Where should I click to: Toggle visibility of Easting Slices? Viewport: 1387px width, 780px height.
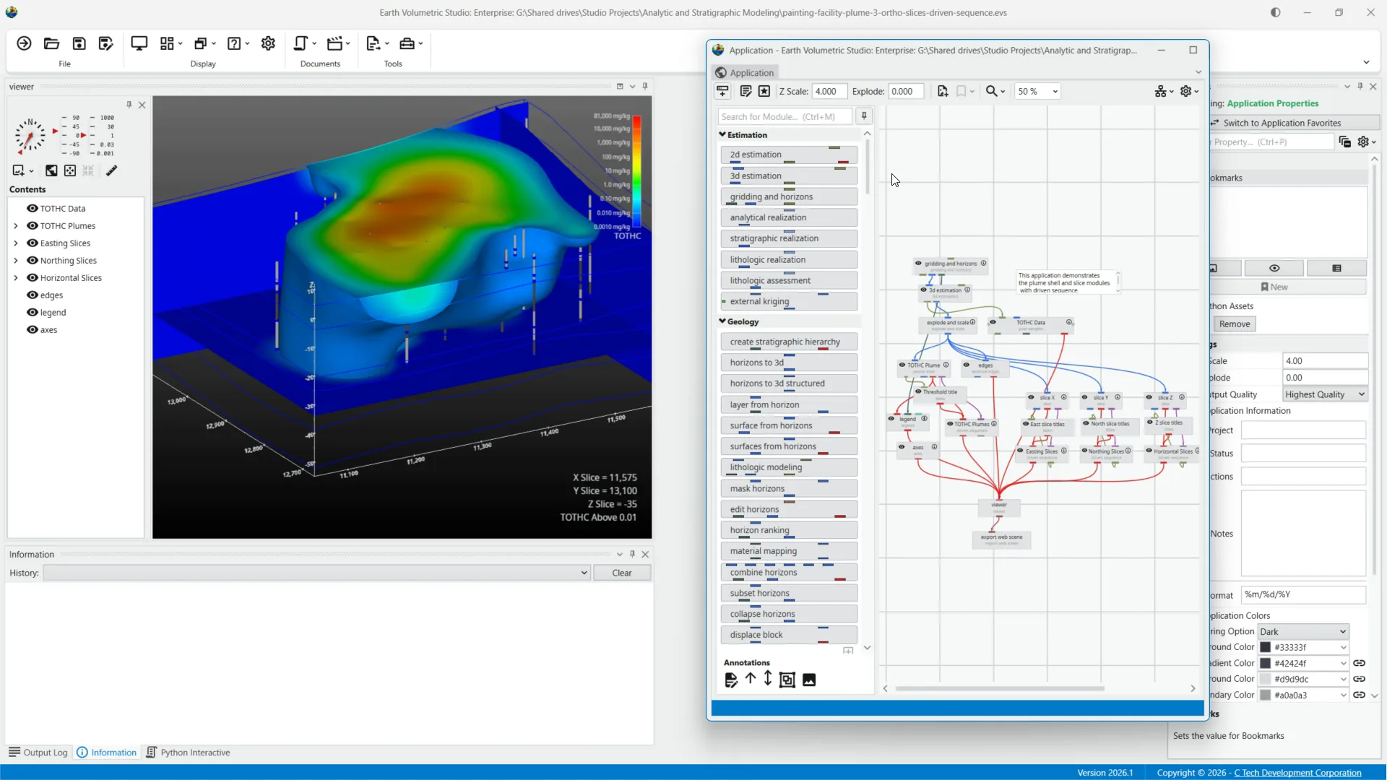pos(33,243)
